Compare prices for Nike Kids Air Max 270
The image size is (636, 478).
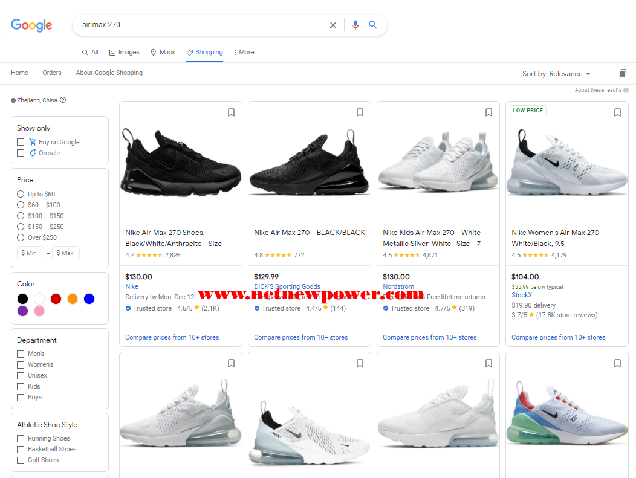[430, 337]
